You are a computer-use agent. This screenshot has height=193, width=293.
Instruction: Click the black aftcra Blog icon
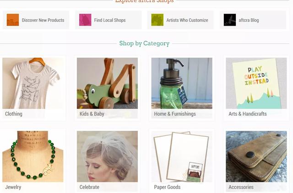pyautogui.click(x=230, y=20)
